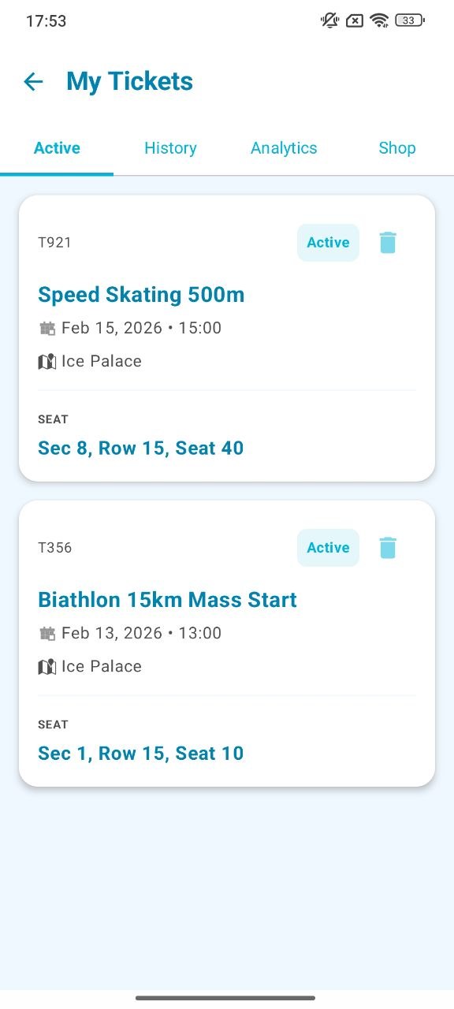Tap the calendar icon beside Feb 13, 2026
Screen dimensions: 454x1009
pyautogui.click(x=47, y=632)
